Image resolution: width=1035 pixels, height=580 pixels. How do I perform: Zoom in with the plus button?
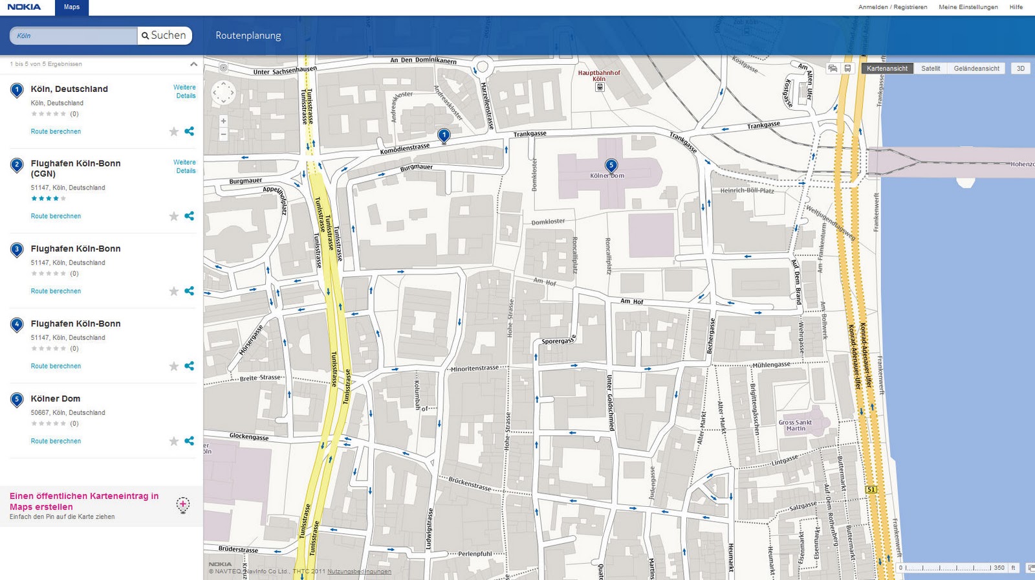coord(223,121)
